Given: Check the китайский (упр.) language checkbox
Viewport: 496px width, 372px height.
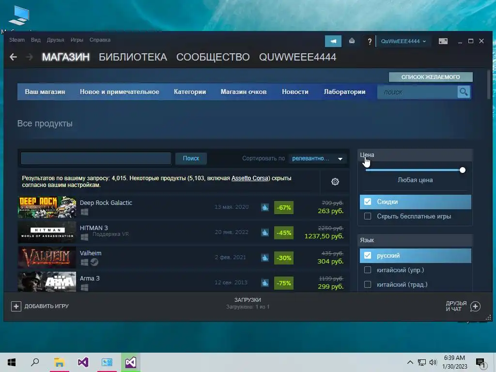Looking at the screenshot, I should click(368, 270).
